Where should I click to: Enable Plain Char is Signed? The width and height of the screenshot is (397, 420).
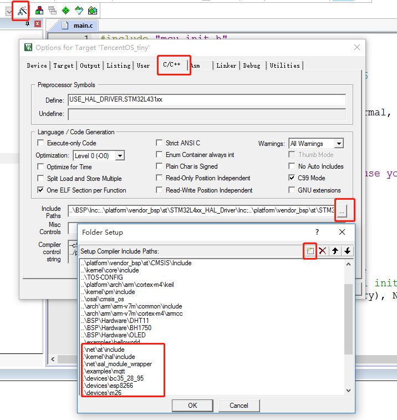(159, 166)
